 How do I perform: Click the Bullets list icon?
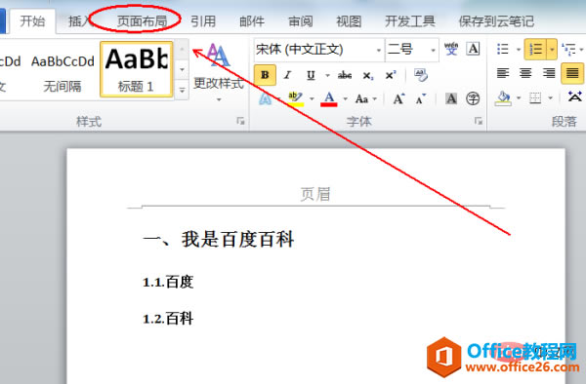coord(503,49)
